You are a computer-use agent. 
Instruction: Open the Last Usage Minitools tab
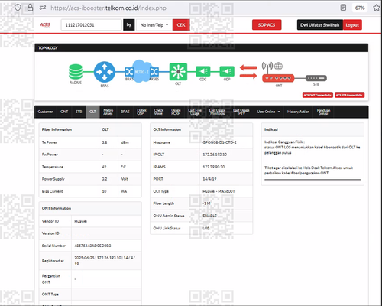tap(217, 112)
